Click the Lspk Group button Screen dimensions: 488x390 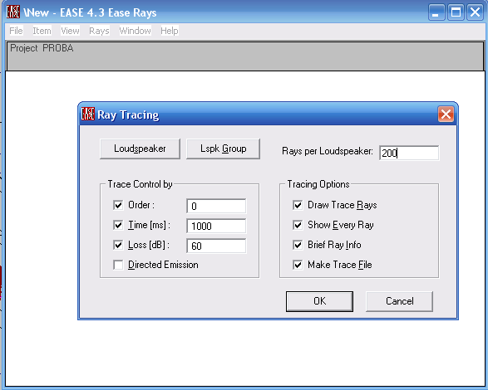[223, 149]
